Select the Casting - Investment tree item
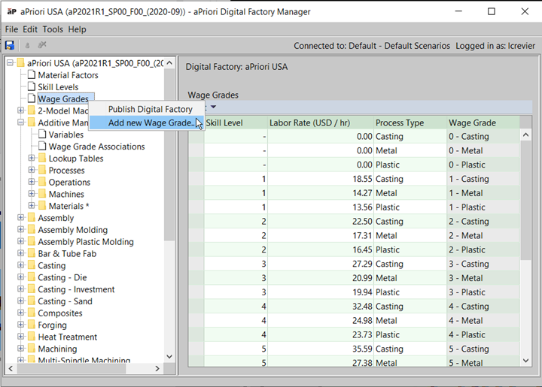Screen dimensions: 542x387 pos(76,289)
